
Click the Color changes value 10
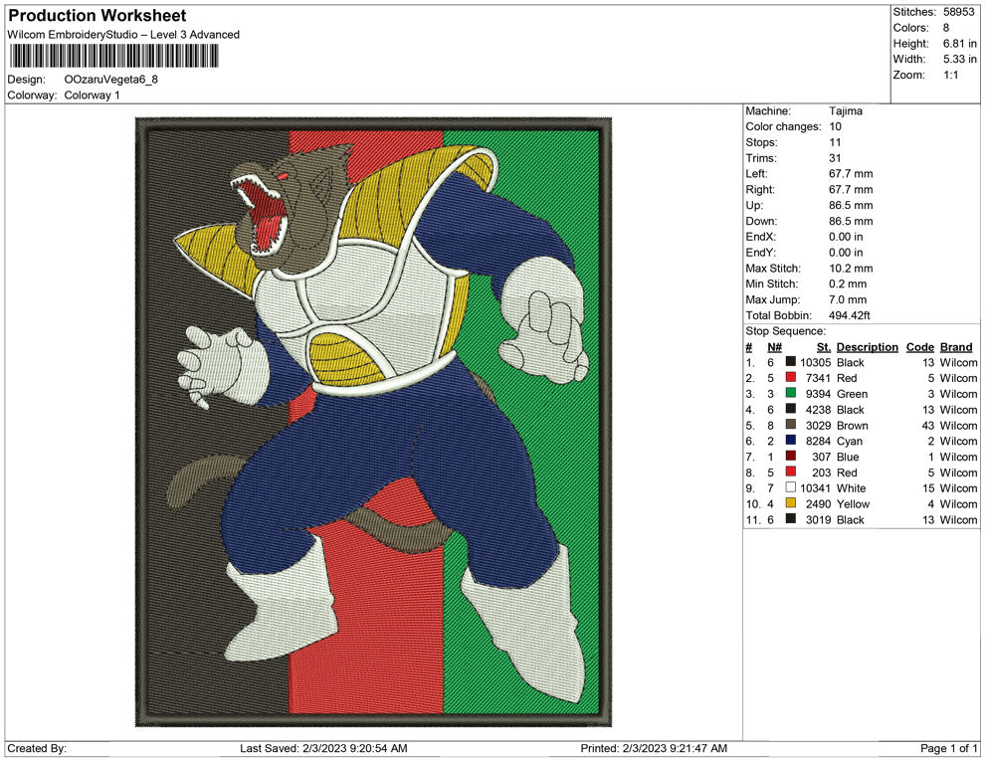pyautogui.click(x=836, y=126)
